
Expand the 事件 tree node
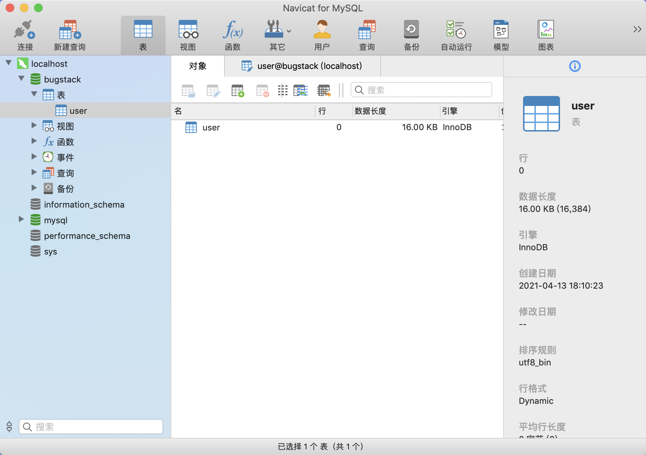pos(34,156)
